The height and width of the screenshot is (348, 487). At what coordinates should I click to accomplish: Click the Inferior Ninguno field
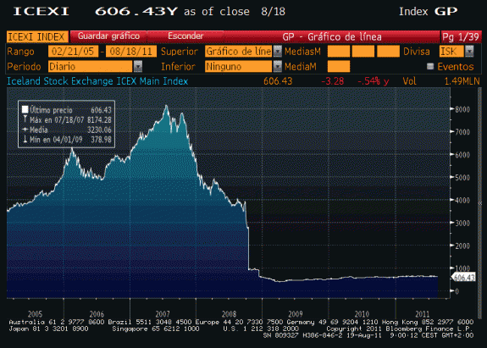238,66
